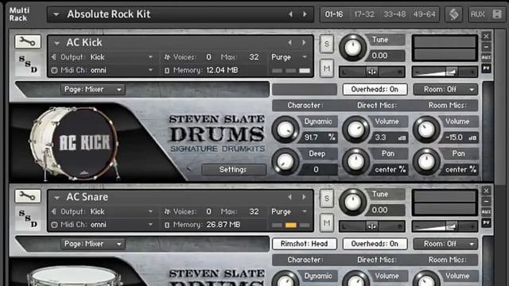The width and height of the screenshot is (509, 286).
Task: Expand the AC Snare instrument name arrow
Action: (x=56, y=197)
